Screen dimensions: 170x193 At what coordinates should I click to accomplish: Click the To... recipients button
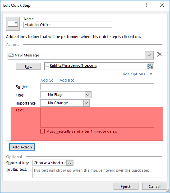(28, 66)
